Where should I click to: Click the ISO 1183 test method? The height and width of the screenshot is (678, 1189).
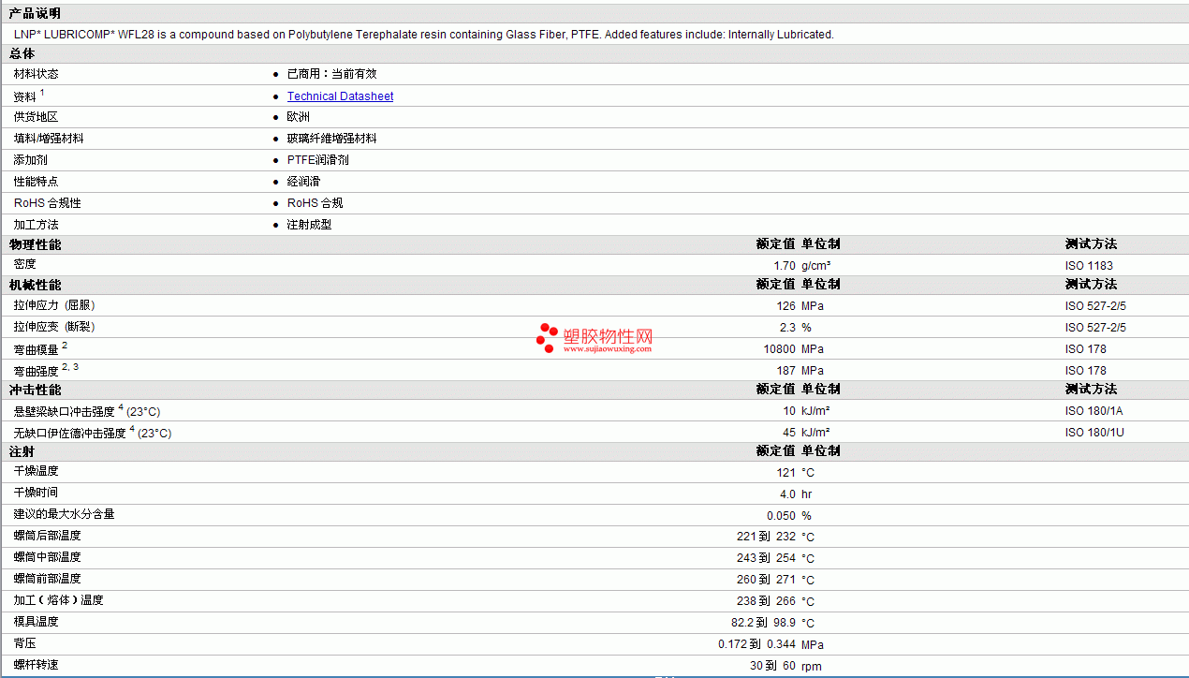[1089, 266]
